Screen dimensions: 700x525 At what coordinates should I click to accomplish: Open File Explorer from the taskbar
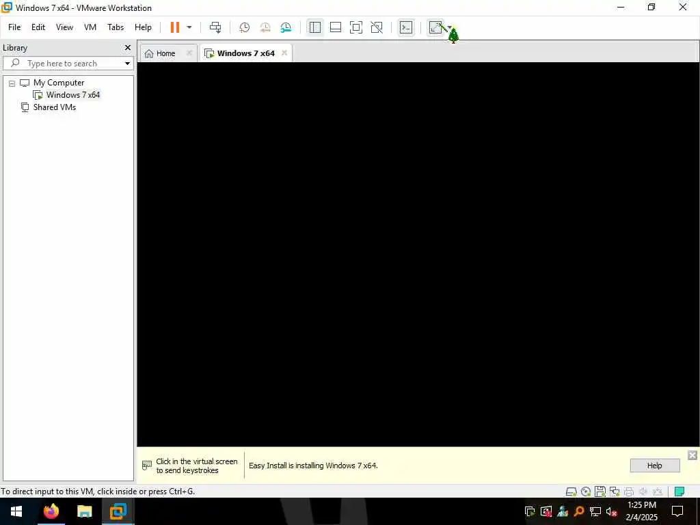click(x=84, y=511)
